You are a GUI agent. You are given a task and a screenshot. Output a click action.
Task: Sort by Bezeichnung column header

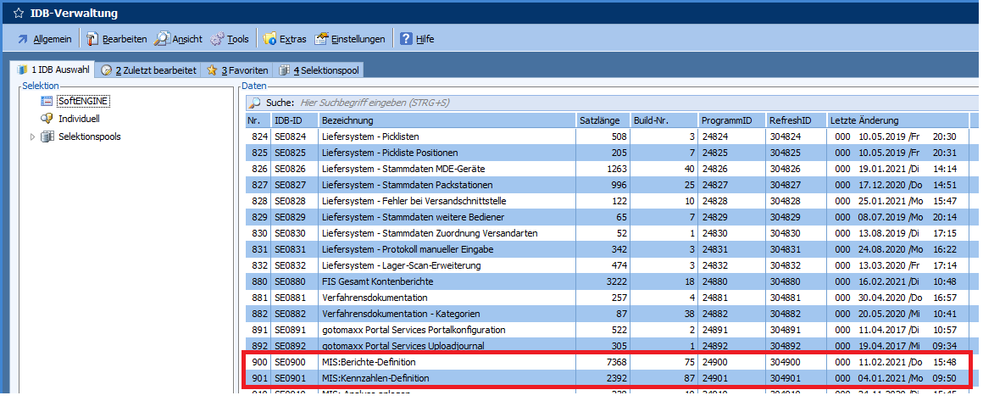(447, 120)
